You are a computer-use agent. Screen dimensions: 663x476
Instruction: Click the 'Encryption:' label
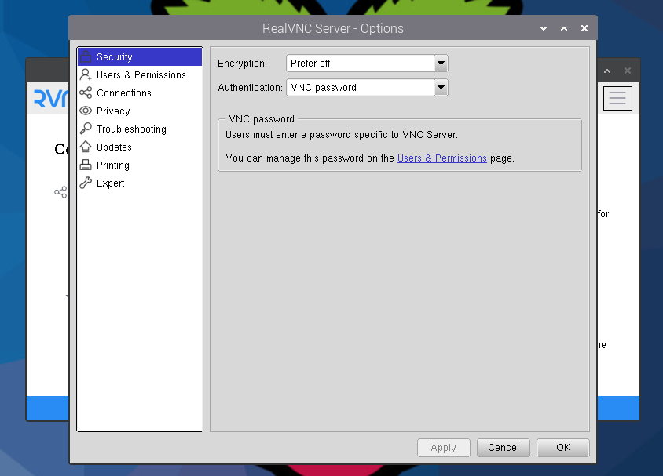click(242, 64)
